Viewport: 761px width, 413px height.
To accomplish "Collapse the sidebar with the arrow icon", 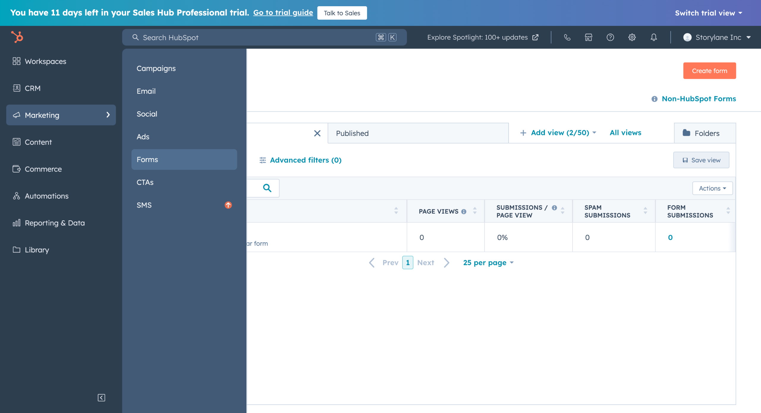I will [101, 398].
